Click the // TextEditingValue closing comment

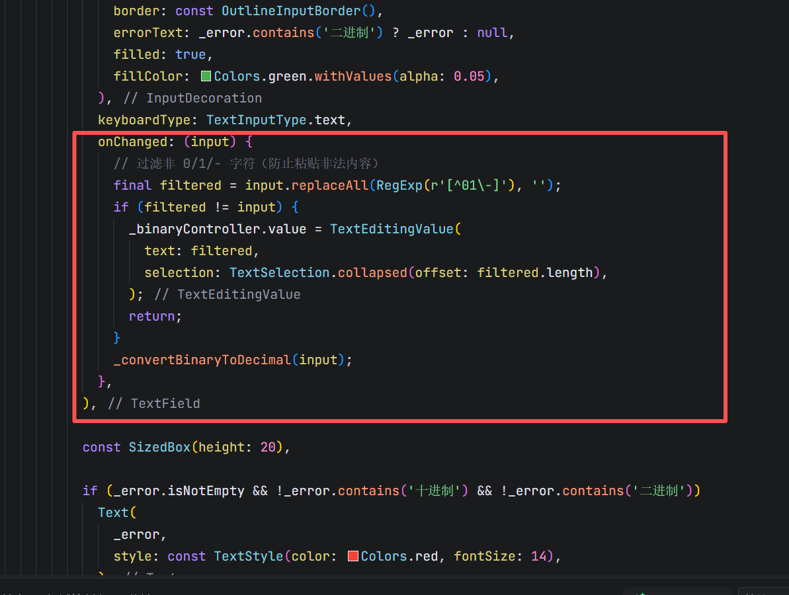[228, 294]
